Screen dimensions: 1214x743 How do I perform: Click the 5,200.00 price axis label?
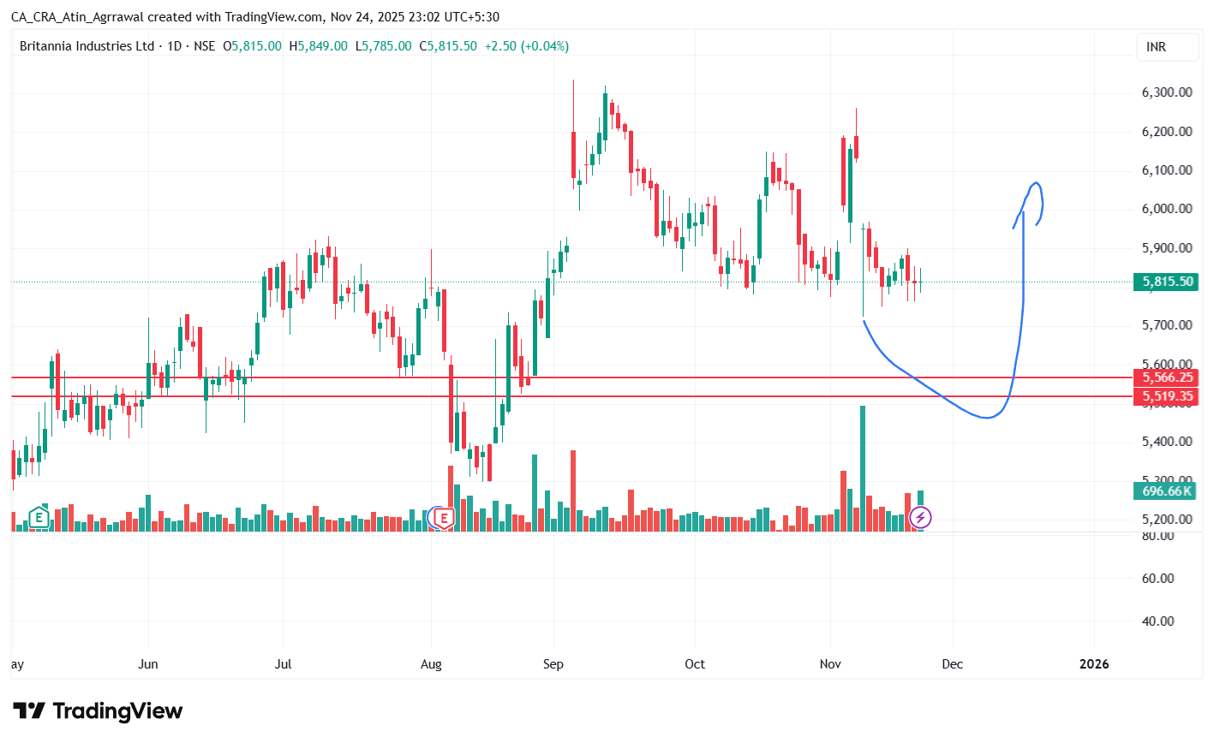1167,520
